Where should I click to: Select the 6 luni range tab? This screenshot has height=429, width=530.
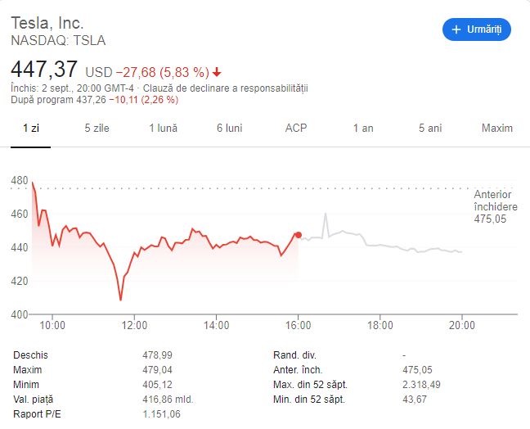tap(230, 128)
